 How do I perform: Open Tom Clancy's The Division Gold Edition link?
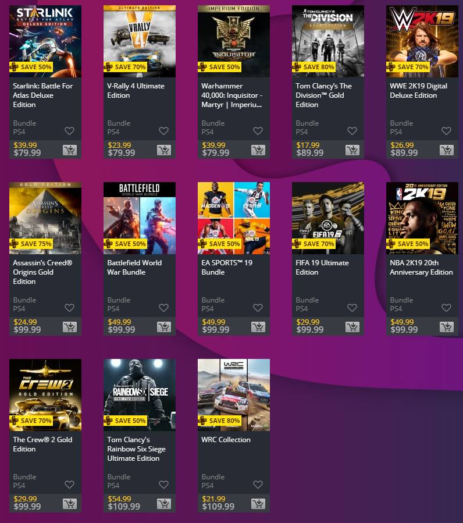coord(323,95)
